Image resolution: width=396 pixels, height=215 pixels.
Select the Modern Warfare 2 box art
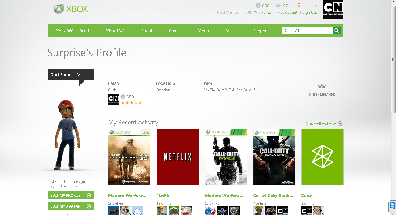pos(129,157)
